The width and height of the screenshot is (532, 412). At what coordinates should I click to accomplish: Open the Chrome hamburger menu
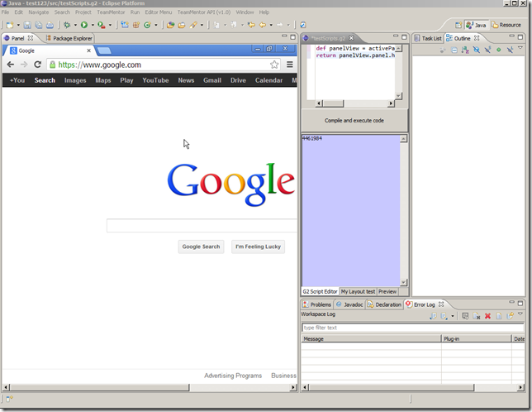[290, 65]
